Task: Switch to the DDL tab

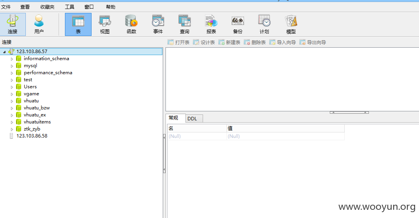Action: 194,118
